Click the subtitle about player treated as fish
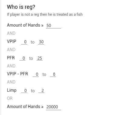 45,15
